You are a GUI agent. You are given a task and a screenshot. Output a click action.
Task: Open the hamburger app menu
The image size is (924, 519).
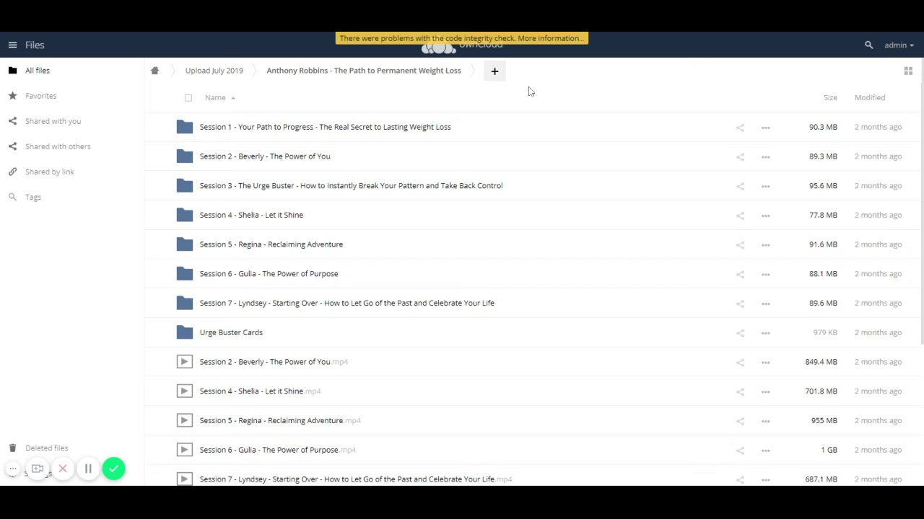click(x=12, y=45)
